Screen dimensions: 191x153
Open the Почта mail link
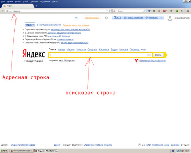tap(117, 18)
